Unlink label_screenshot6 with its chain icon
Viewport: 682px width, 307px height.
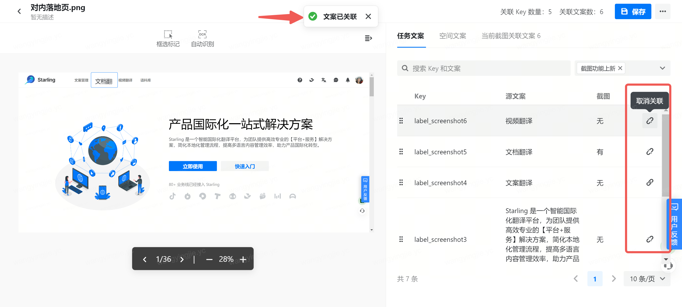point(650,121)
